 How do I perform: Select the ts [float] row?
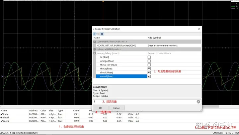(121, 57)
